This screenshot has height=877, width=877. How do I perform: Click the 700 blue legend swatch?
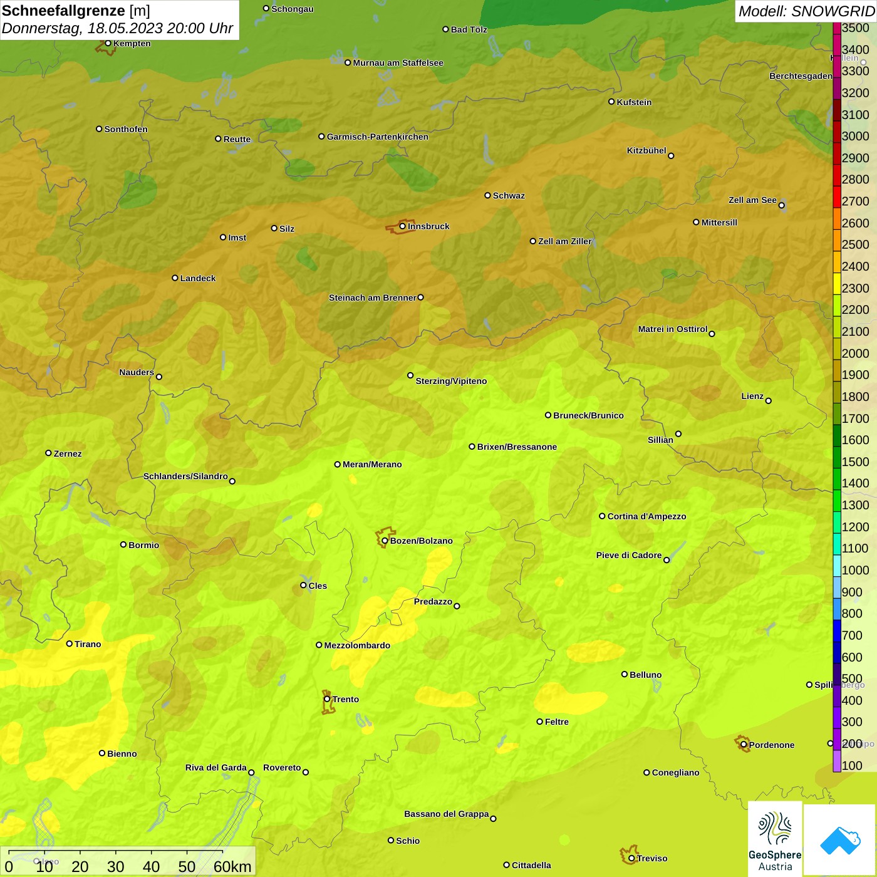[837, 631]
